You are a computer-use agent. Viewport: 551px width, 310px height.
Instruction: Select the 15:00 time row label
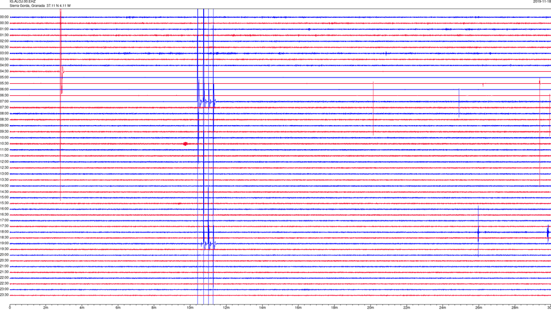point(4,197)
